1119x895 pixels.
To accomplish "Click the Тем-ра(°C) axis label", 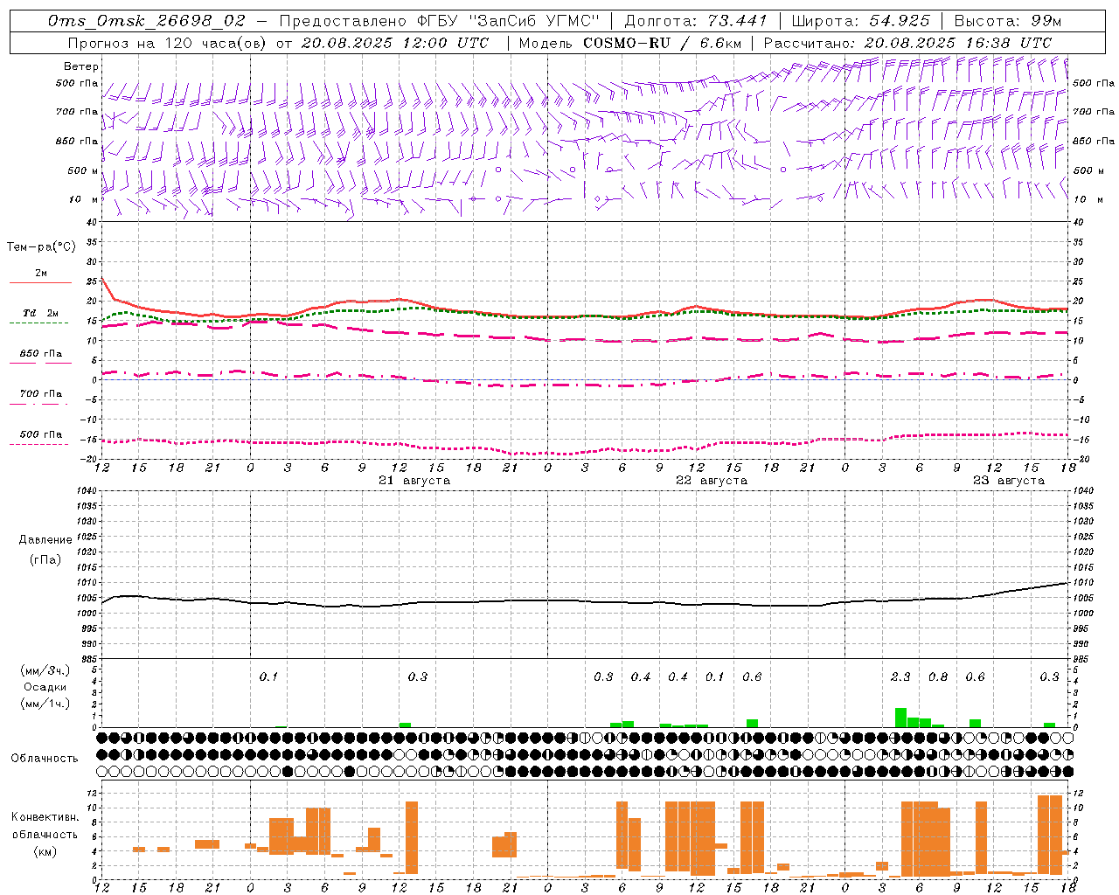I will click(41, 247).
